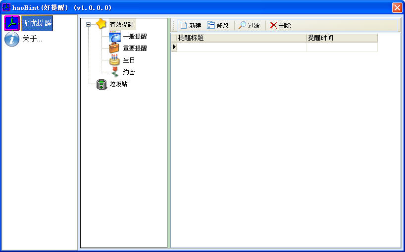Click the birthday cake icon
Screen dimensions: 405x252
point(115,59)
